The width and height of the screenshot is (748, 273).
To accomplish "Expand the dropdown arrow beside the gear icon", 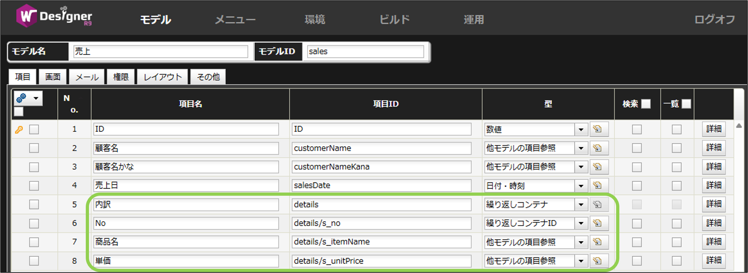I will pos(36,98).
